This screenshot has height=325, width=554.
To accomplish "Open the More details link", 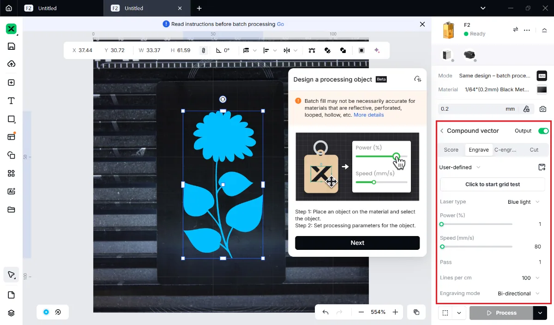I will point(368,115).
